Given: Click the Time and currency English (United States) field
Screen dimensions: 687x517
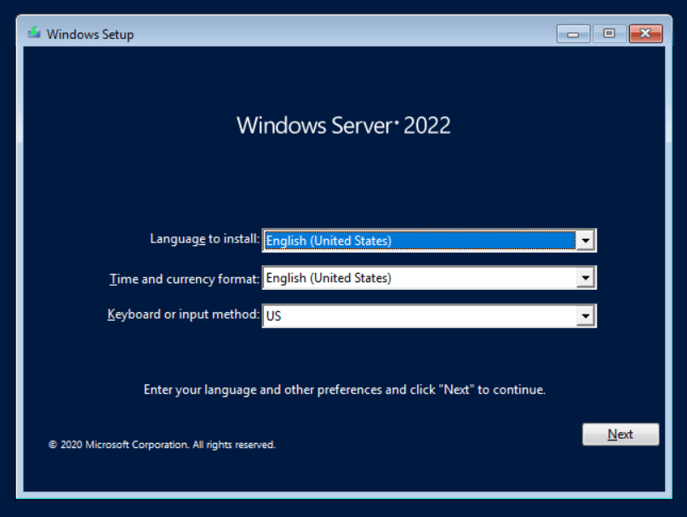Looking at the screenshot, I should click(419, 278).
